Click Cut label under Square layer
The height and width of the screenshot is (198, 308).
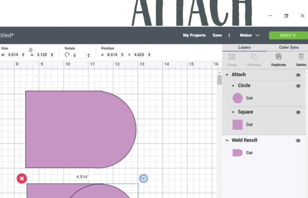(x=249, y=125)
